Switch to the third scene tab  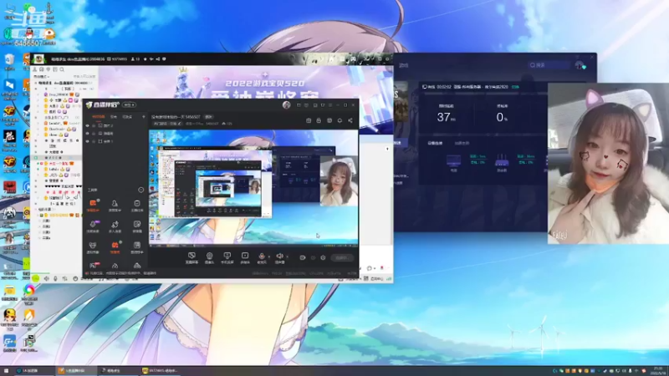point(127,116)
